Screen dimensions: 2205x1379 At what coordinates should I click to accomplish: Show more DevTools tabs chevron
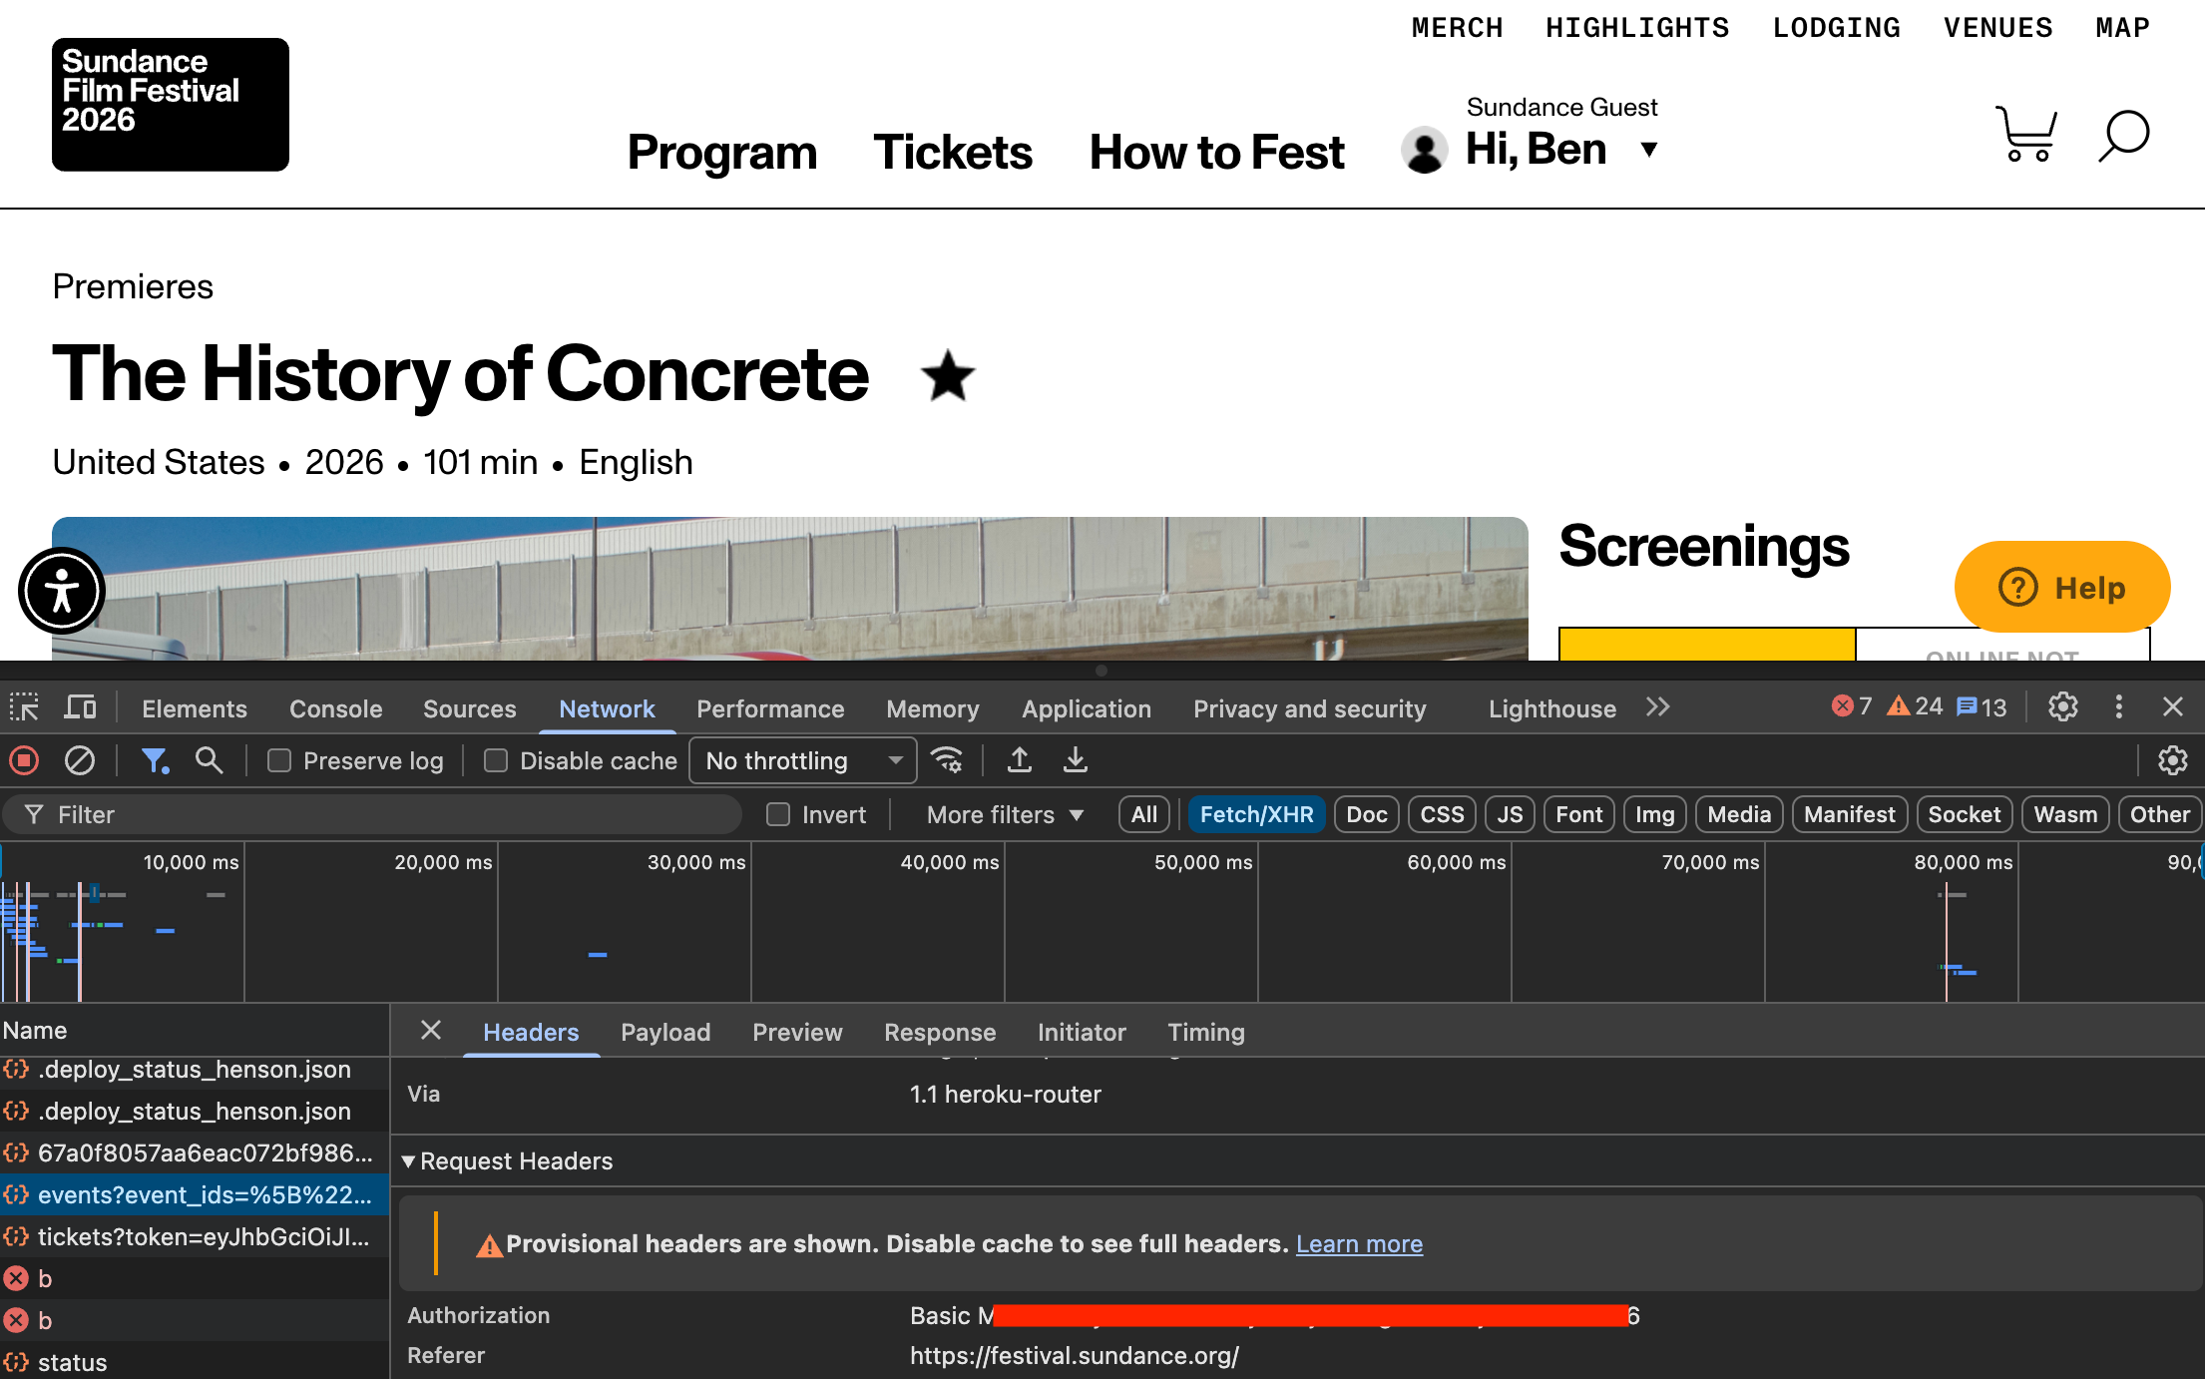coord(1657,707)
